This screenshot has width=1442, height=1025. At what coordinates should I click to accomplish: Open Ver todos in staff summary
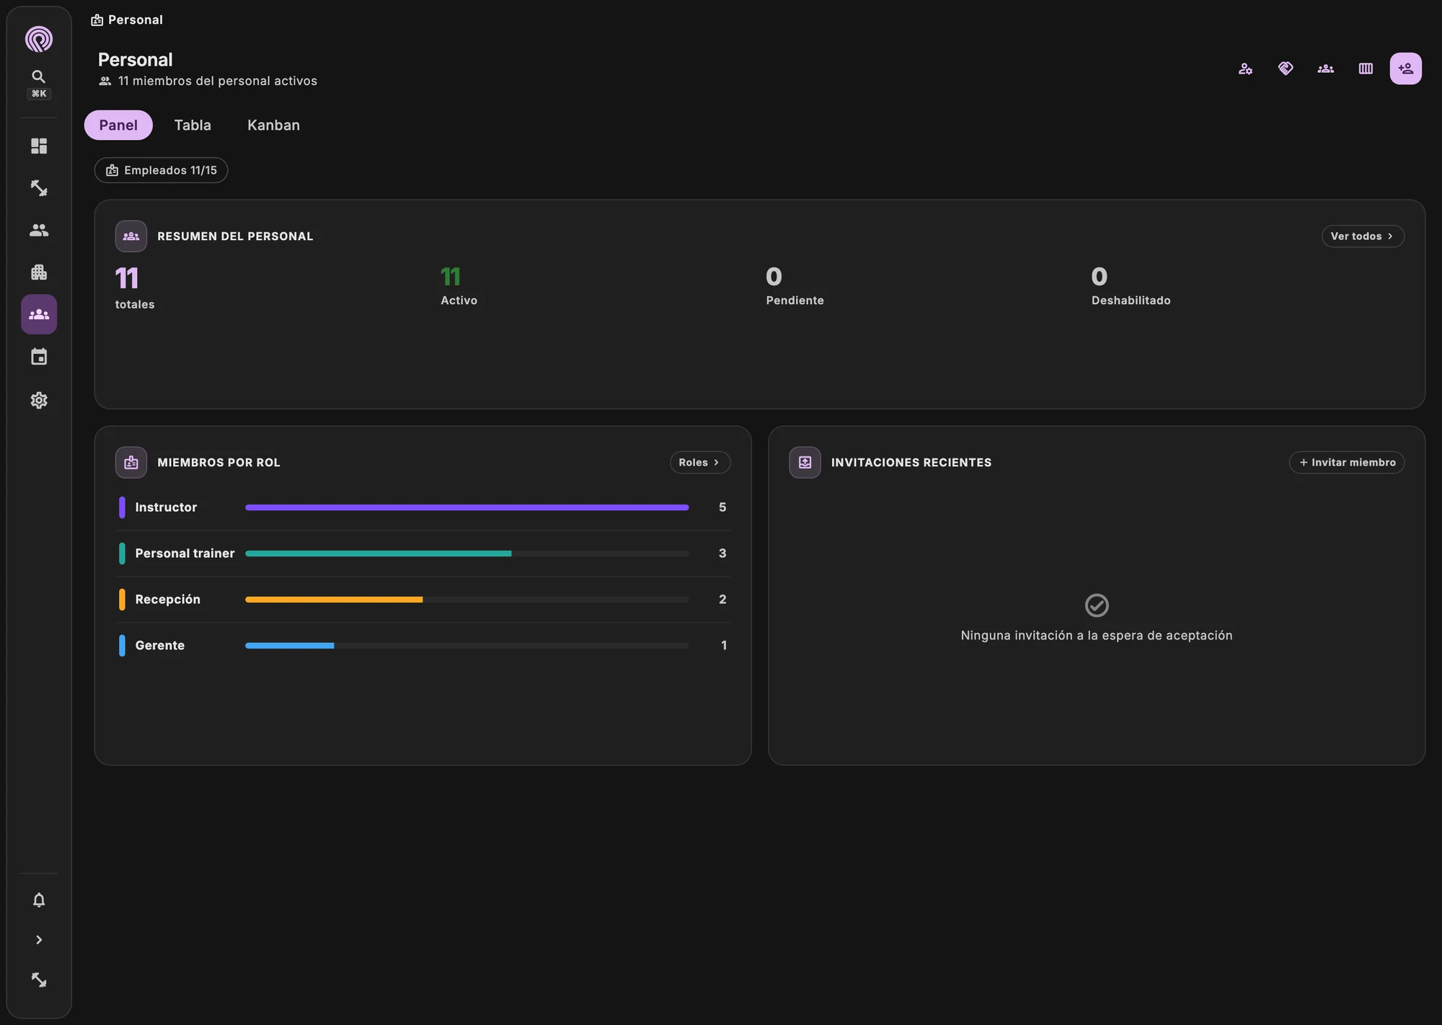(x=1363, y=236)
